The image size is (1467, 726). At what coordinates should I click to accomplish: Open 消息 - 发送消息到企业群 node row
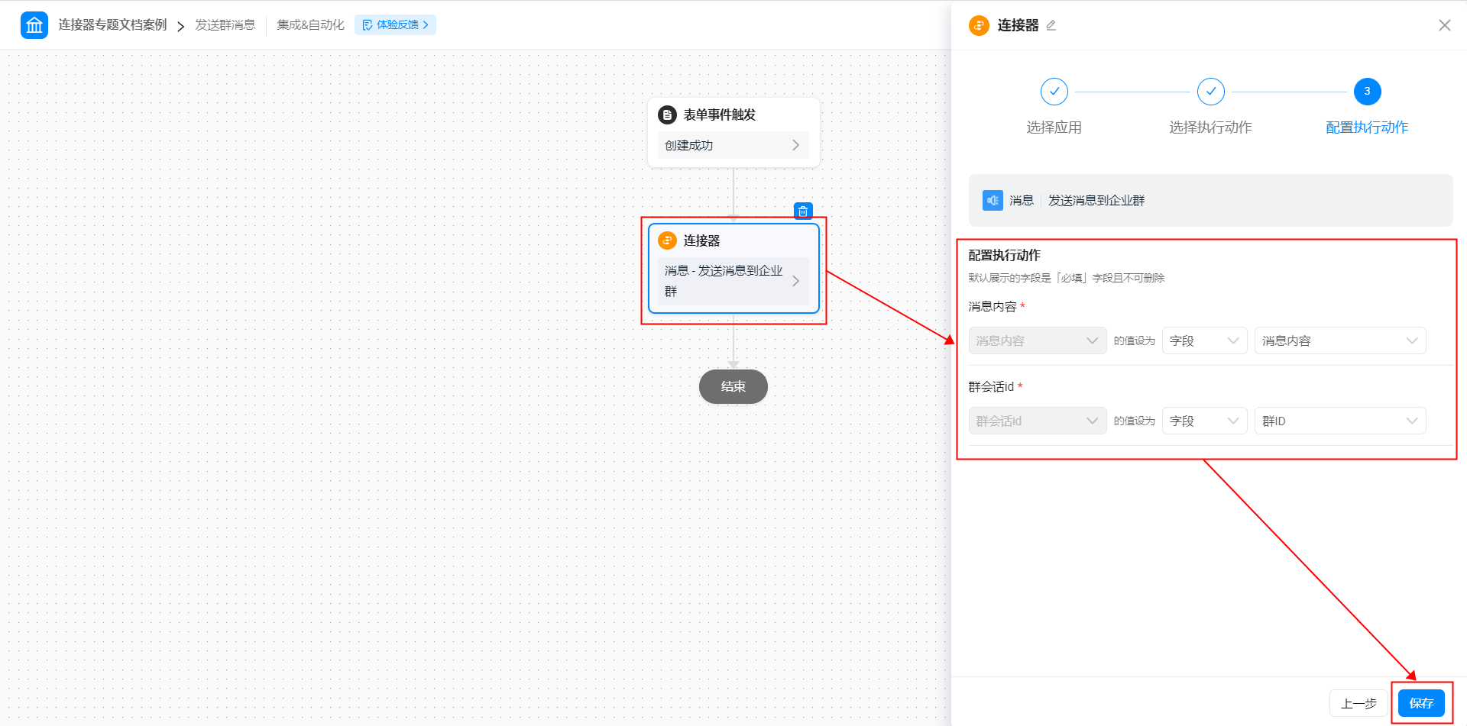[x=733, y=281]
